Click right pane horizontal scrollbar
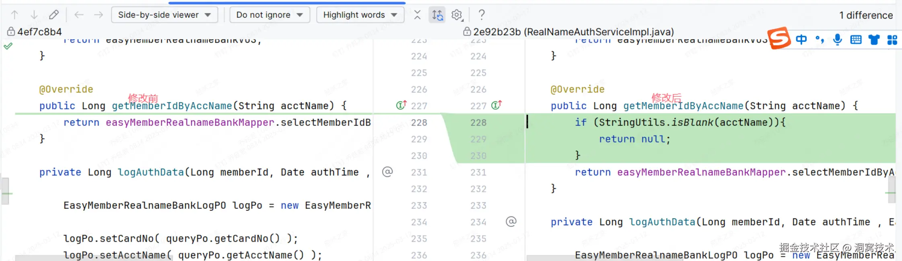This screenshot has height=261, width=902. click(x=605, y=258)
